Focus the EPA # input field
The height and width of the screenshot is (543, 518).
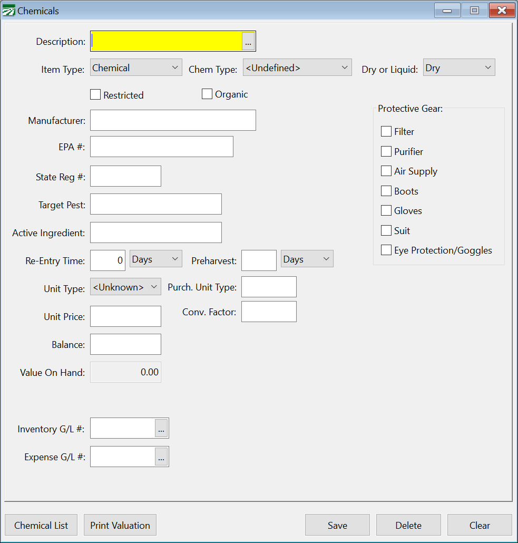[161, 147]
